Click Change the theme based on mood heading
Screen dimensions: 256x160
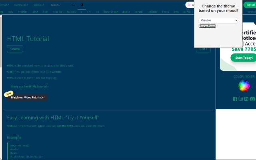(x=218, y=8)
